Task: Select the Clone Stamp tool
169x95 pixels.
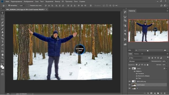Action: point(2,32)
